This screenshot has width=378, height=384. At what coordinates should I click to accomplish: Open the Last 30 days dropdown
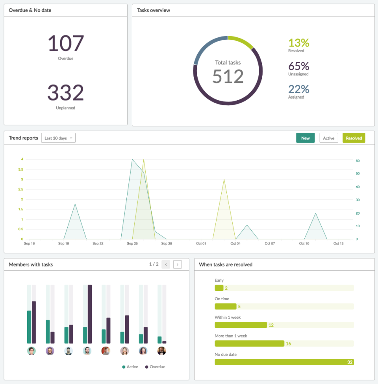pyautogui.click(x=58, y=138)
